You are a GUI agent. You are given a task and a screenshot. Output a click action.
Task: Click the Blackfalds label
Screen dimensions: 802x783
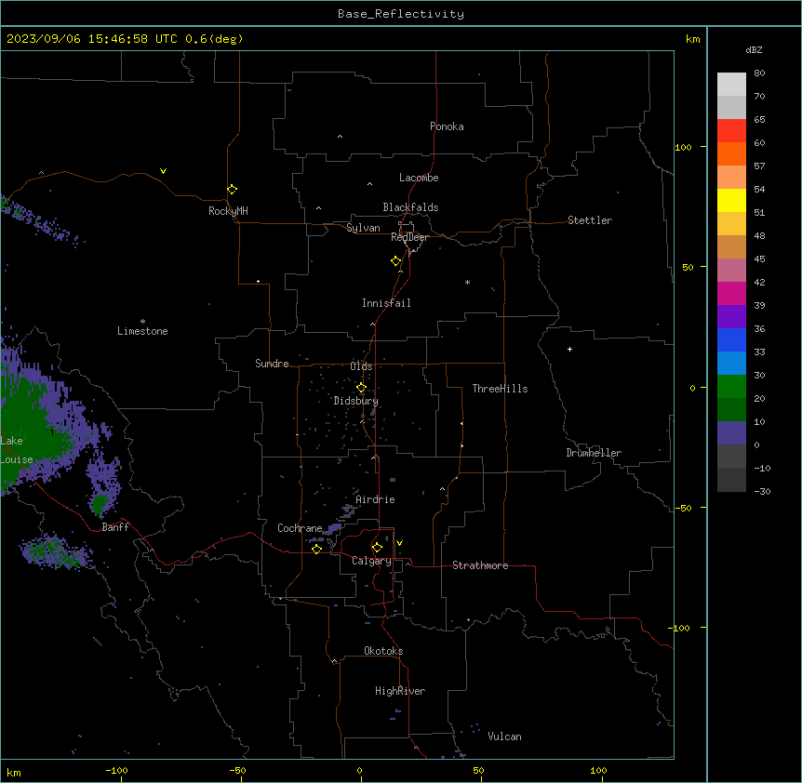click(x=410, y=207)
